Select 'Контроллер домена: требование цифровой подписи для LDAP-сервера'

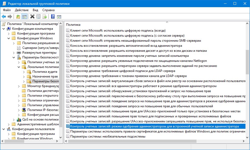pyautogui.click(x=123, y=71)
